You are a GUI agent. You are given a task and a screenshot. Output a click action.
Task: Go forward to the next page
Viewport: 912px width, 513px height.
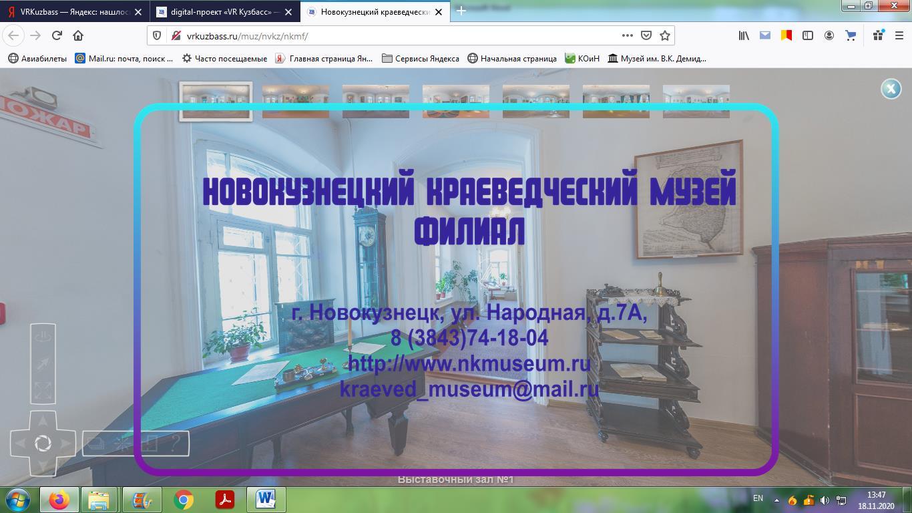35,35
